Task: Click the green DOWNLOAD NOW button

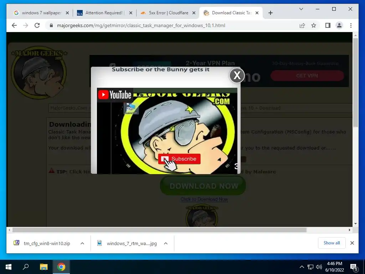Action: pos(203,186)
